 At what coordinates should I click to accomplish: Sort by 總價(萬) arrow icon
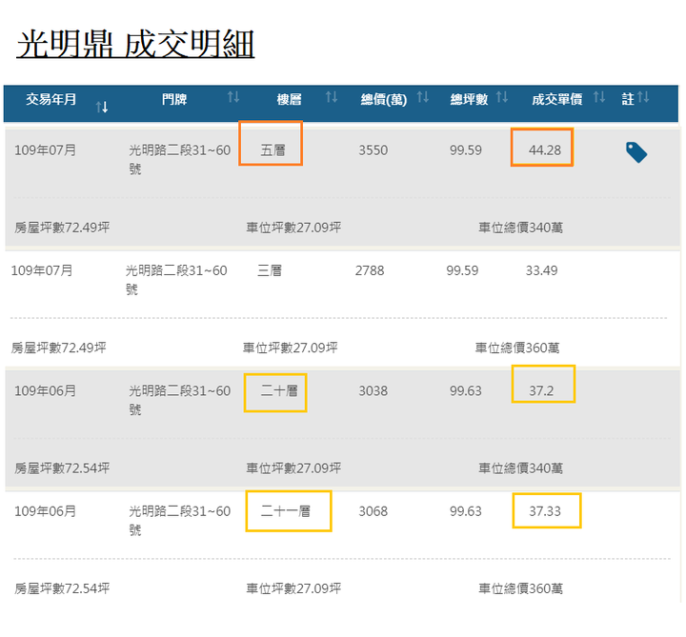coord(423,96)
